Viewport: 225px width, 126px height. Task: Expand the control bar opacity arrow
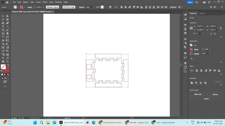tap(94, 7)
